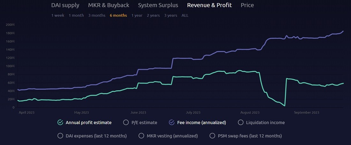Show ALL time data

pyautogui.click(x=185, y=15)
